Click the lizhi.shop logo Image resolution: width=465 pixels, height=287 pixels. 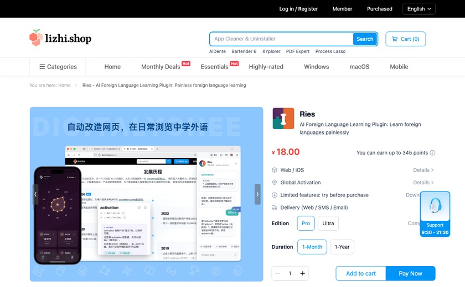pos(60,38)
